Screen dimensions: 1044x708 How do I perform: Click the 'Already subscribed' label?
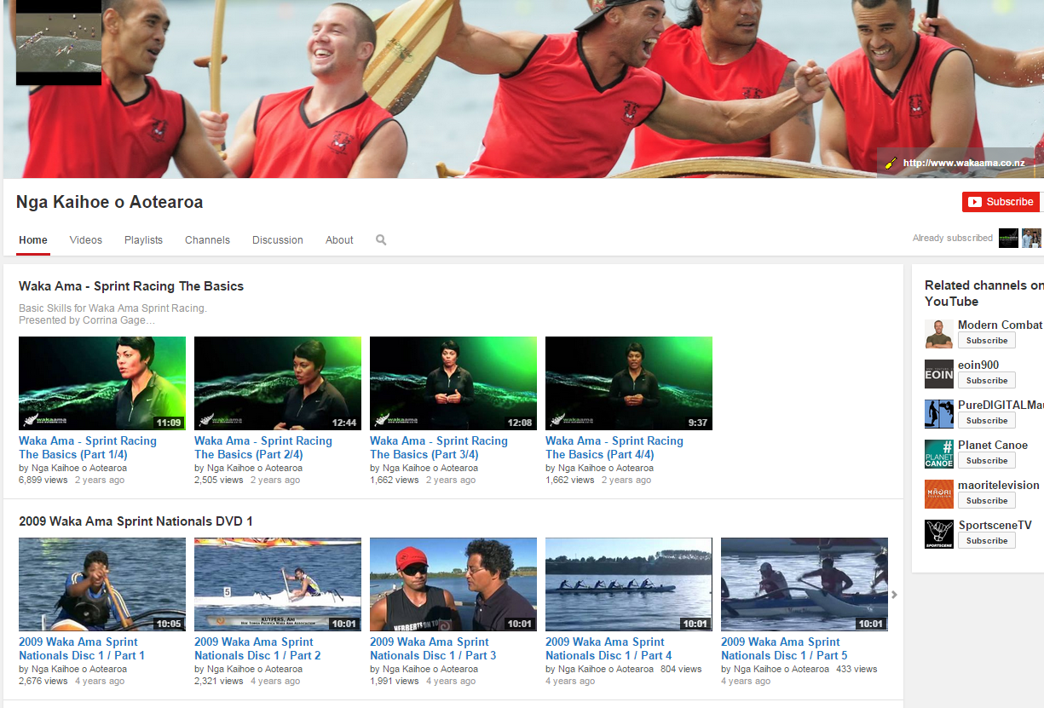953,238
